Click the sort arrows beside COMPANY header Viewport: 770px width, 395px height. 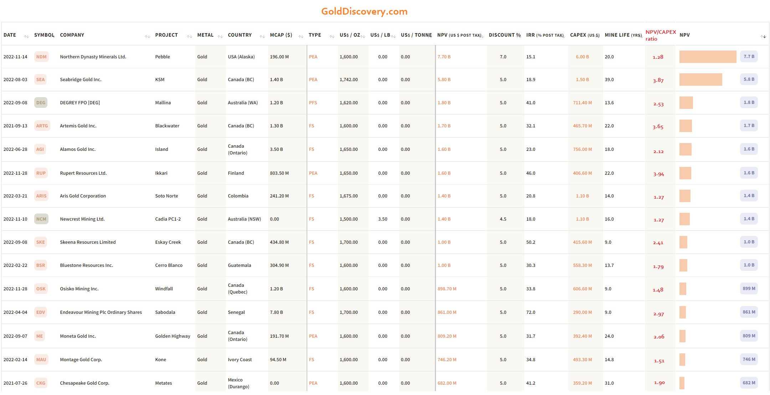point(148,36)
